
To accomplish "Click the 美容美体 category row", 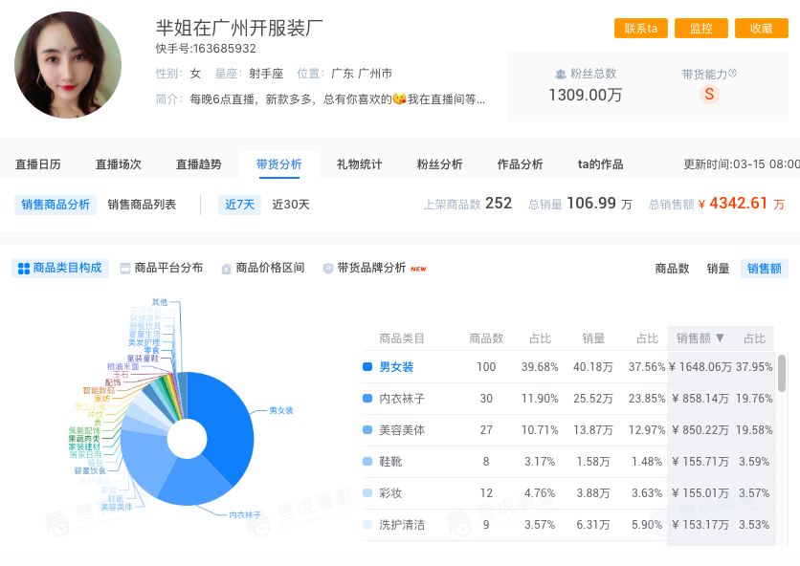I will point(567,430).
